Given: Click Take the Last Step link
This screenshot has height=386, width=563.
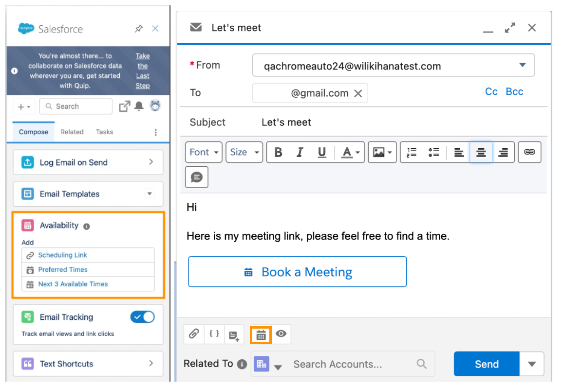Looking at the screenshot, I should 143,71.
